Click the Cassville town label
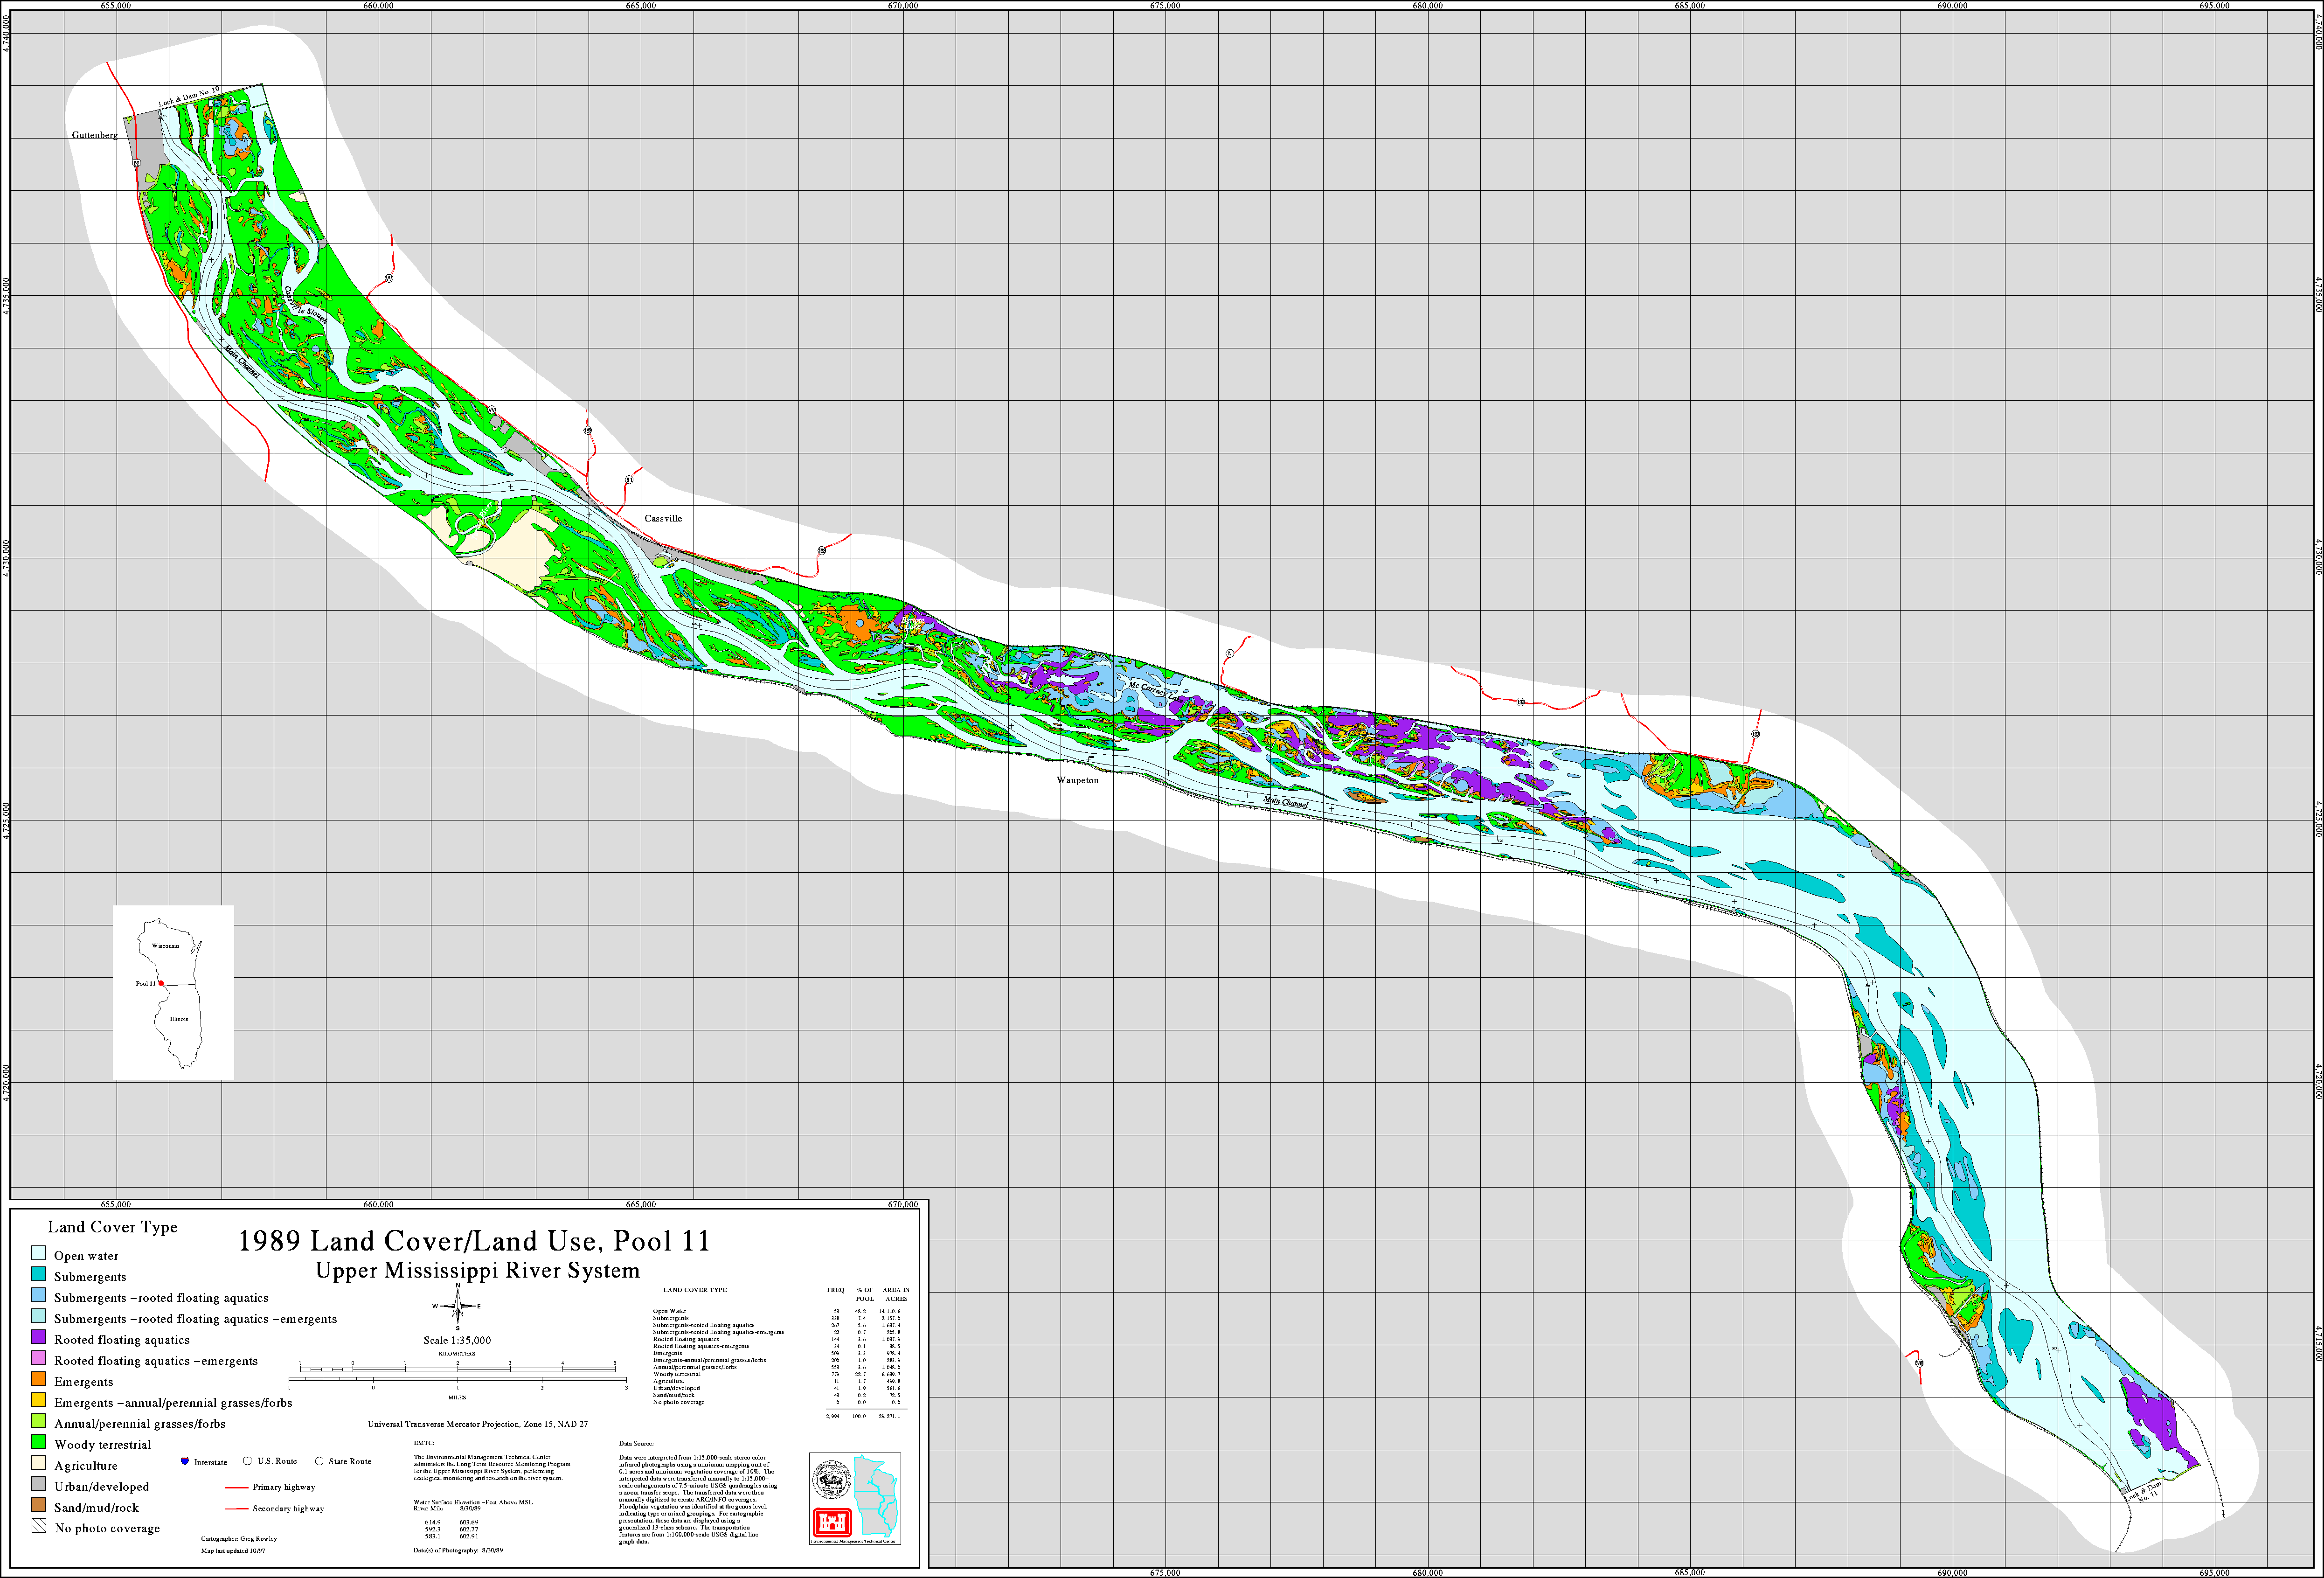The width and height of the screenshot is (2324, 1578). coord(663,518)
